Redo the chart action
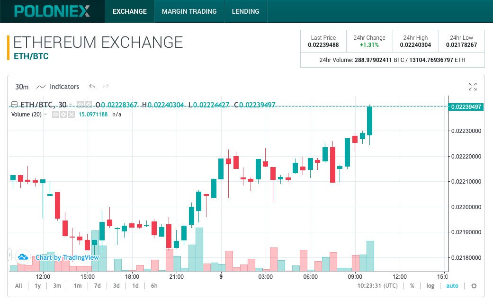Screen dimensions: 493x300 [106, 87]
